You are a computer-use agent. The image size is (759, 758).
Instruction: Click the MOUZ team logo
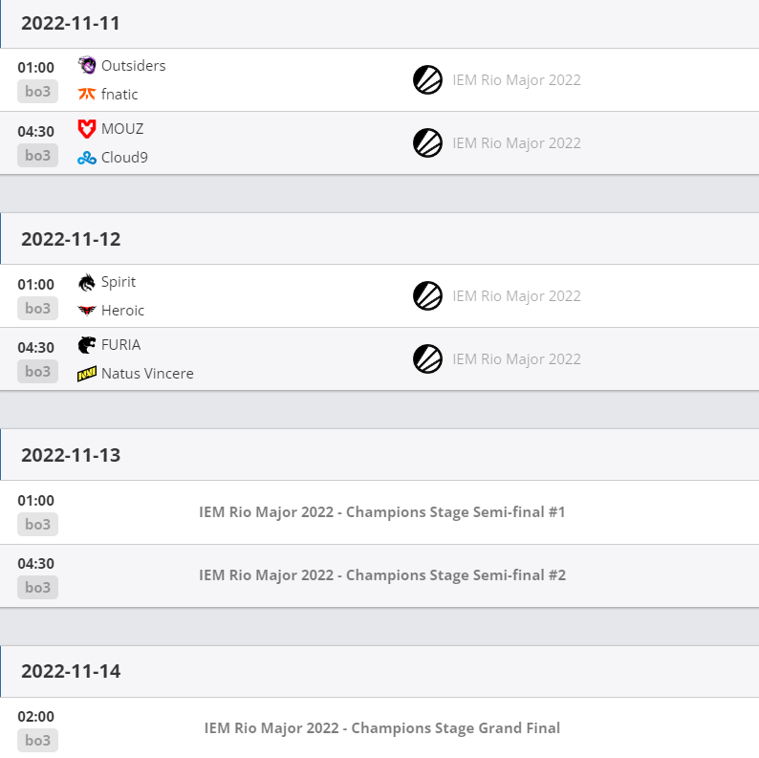coord(87,129)
